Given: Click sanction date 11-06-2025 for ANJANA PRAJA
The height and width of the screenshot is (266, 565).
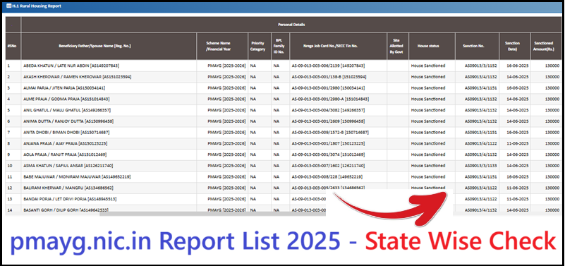Looking at the screenshot, I should click(x=518, y=143).
